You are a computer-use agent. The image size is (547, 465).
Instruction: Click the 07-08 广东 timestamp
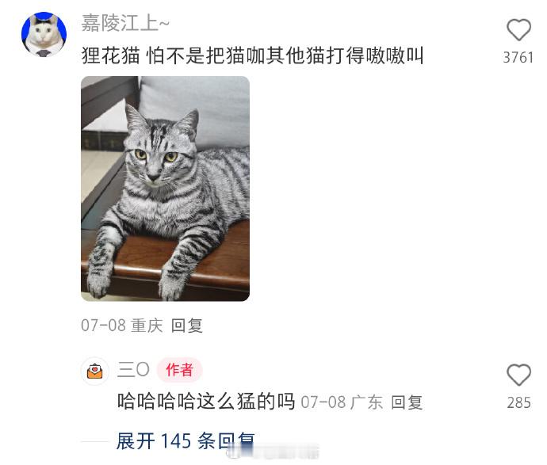pyautogui.click(x=342, y=402)
